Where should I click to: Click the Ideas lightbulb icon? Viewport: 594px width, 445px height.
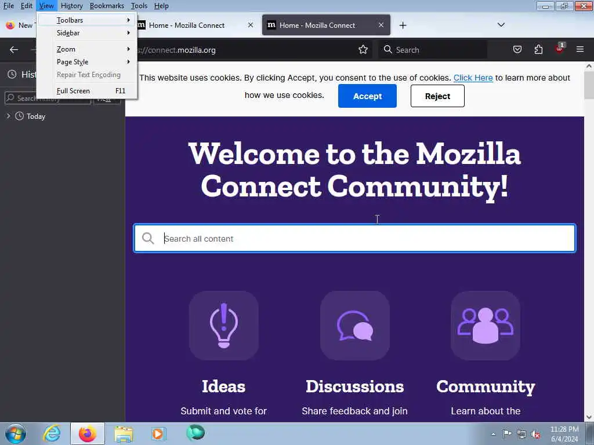pos(224,326)
